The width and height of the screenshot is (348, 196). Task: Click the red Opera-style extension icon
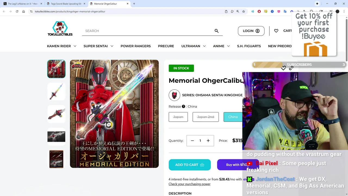click(x=259, y=11)
